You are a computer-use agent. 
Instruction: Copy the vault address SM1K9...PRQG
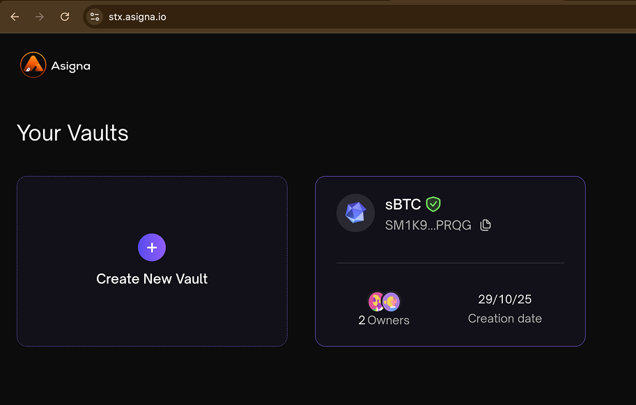point(486,225)
